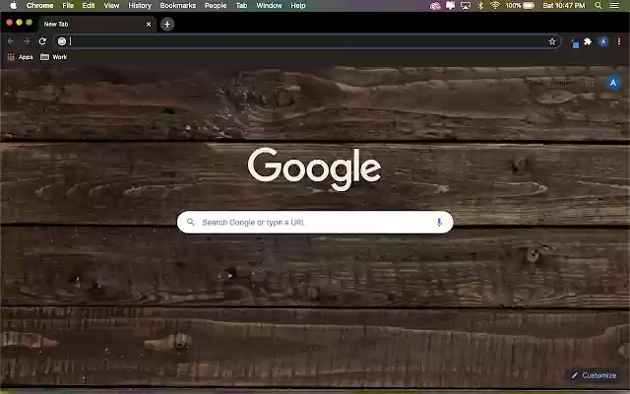Click the clock showing Sat 10:47 PM
The height and width of the screenshot is (394, 630).
point(564,5)
